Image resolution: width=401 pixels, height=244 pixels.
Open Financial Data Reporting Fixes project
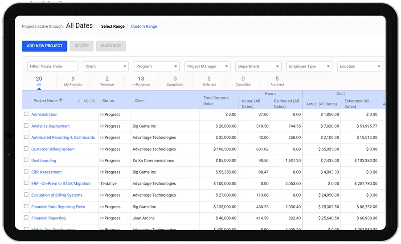(58, 207)
